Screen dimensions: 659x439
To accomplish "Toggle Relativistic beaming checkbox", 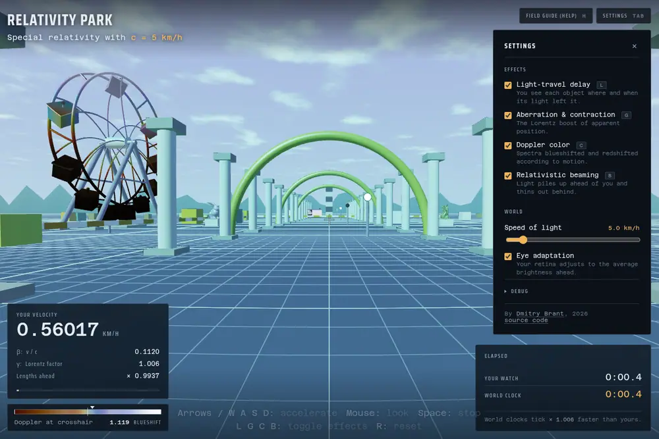I will [x=507, y=176].
